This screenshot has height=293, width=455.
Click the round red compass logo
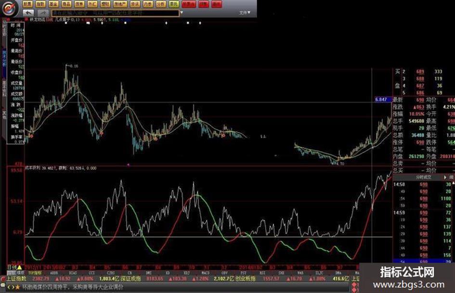point(10,8)
